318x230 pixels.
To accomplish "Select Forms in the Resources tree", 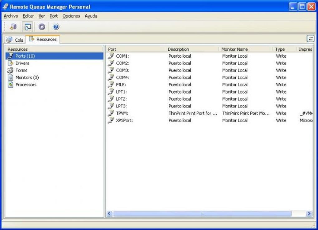I will [x=22, y=70].
